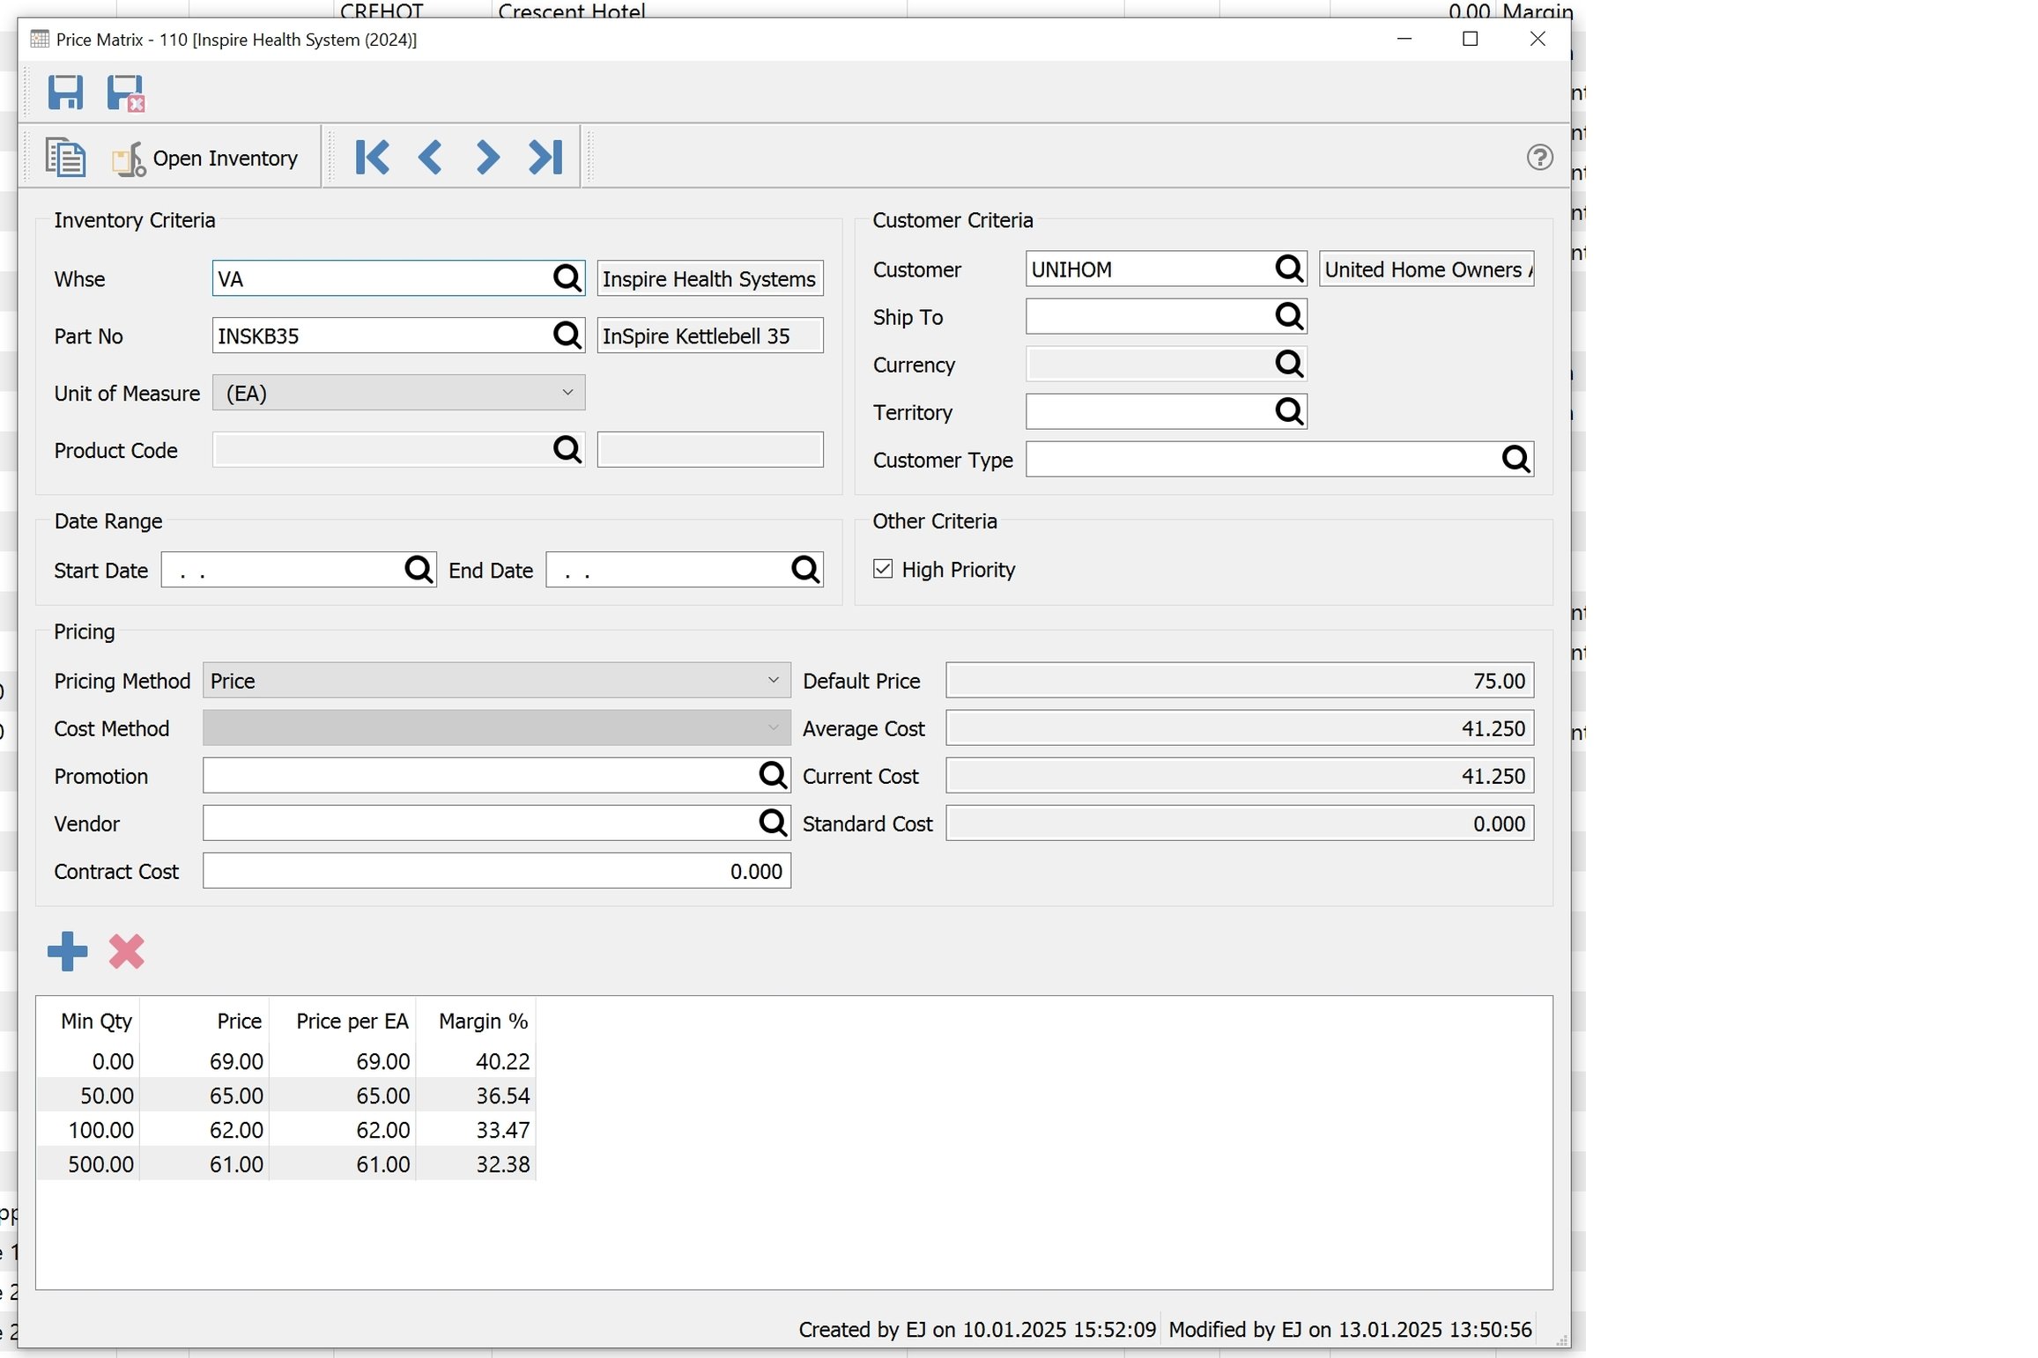2038x1358 pixels.
Task: Click the Min Qty column header
Action: coord(88,1021)
